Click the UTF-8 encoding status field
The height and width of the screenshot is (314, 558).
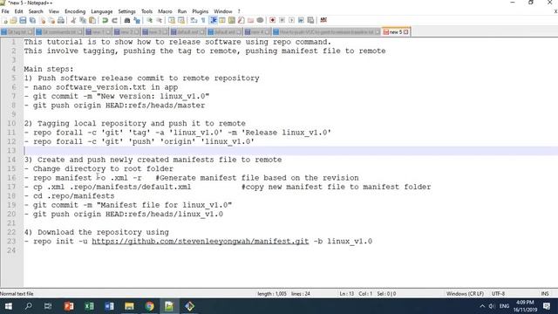click(498, 294)
